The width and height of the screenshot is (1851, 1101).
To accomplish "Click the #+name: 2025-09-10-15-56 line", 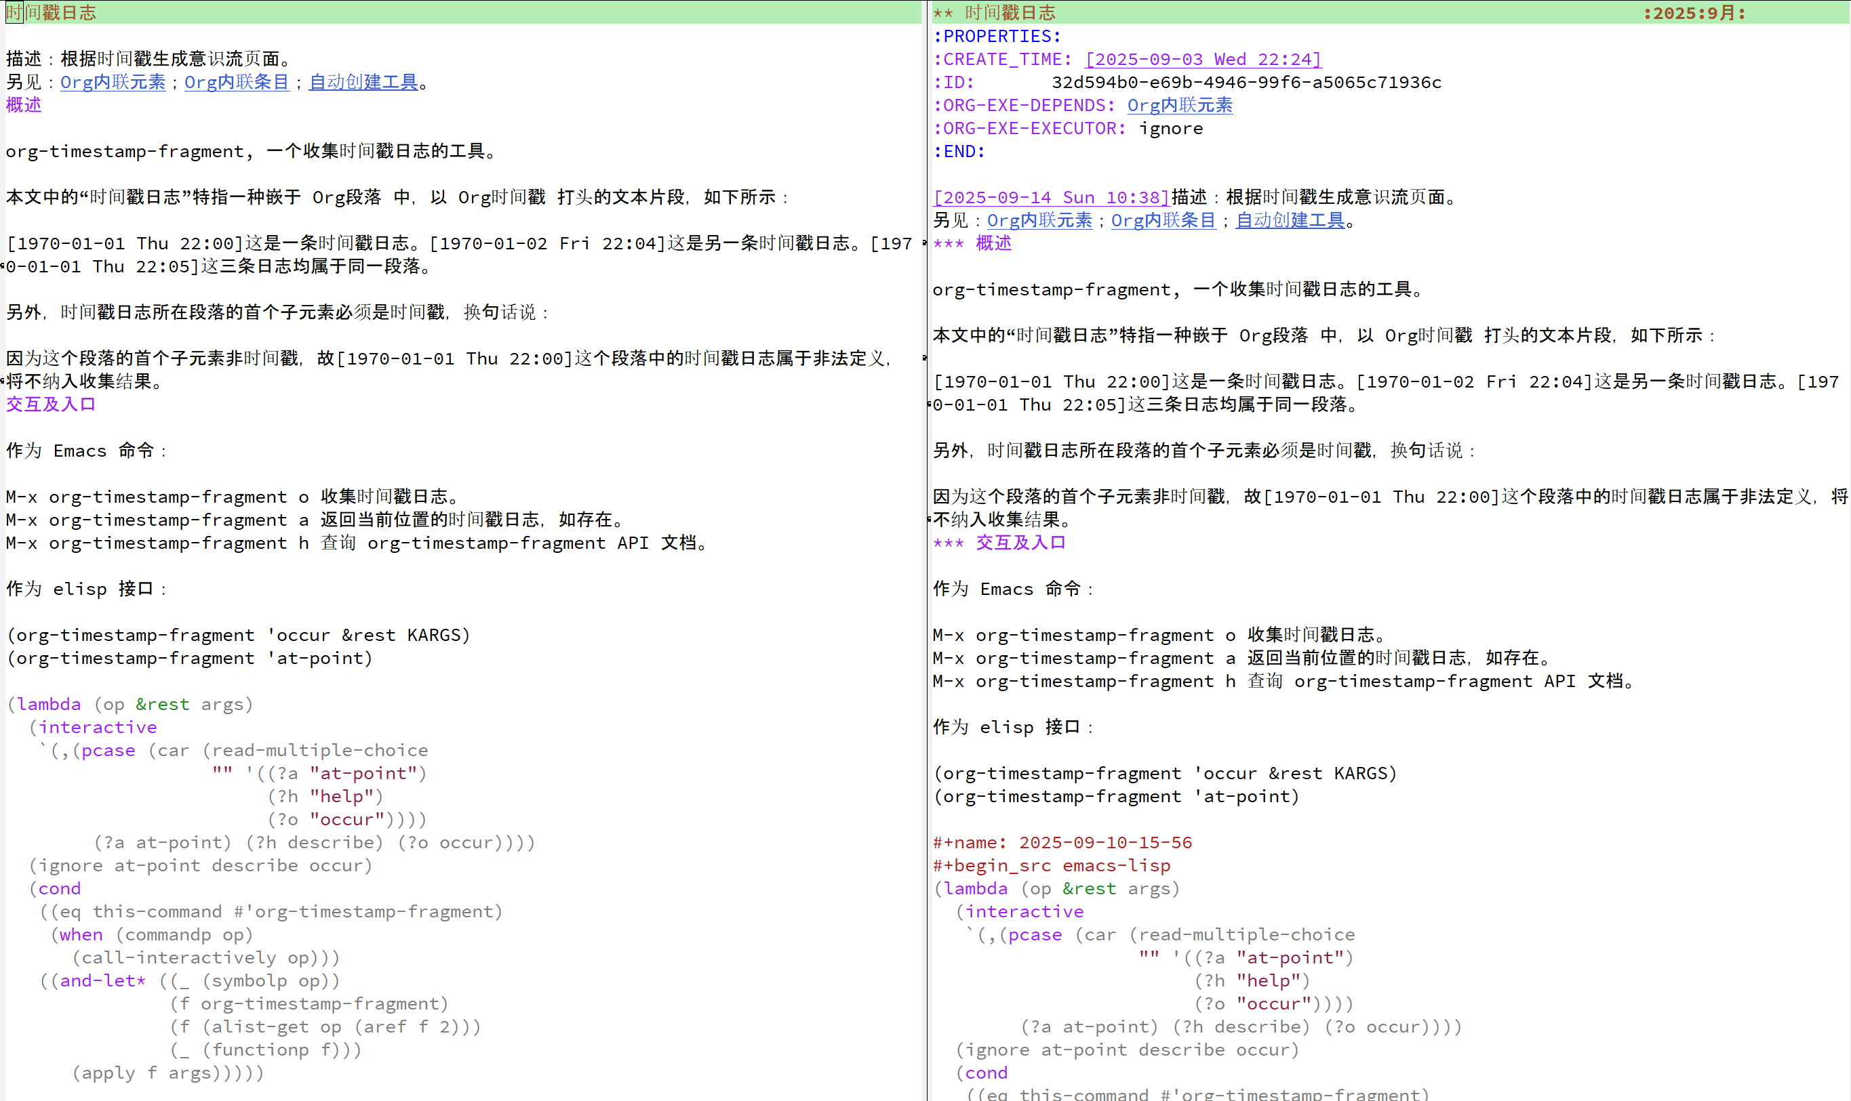I will click(1062, 842).
